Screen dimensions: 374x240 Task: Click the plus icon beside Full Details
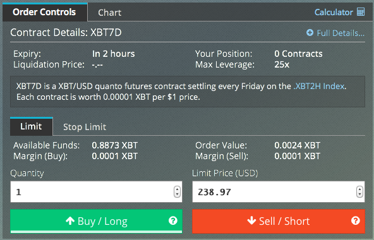310,33
